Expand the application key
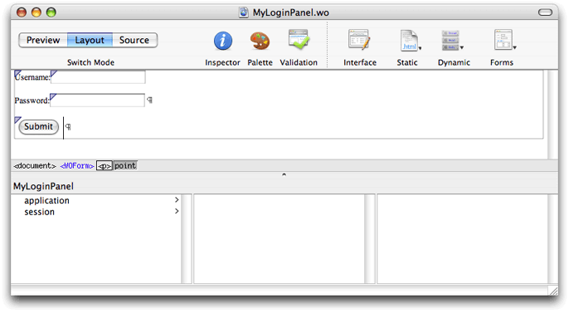The width and height of the screenshot is (569, 314). (x=177, y=200)
